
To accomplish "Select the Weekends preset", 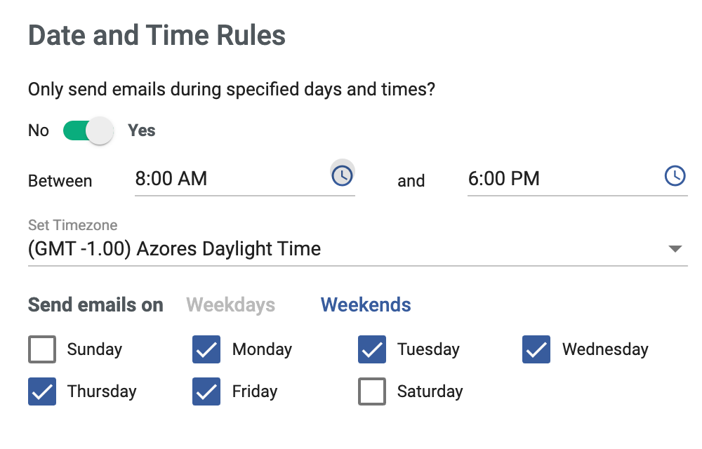I will click(365, 304).
